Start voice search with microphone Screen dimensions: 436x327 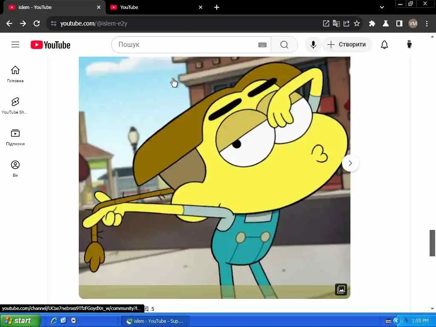pos(313,44)
